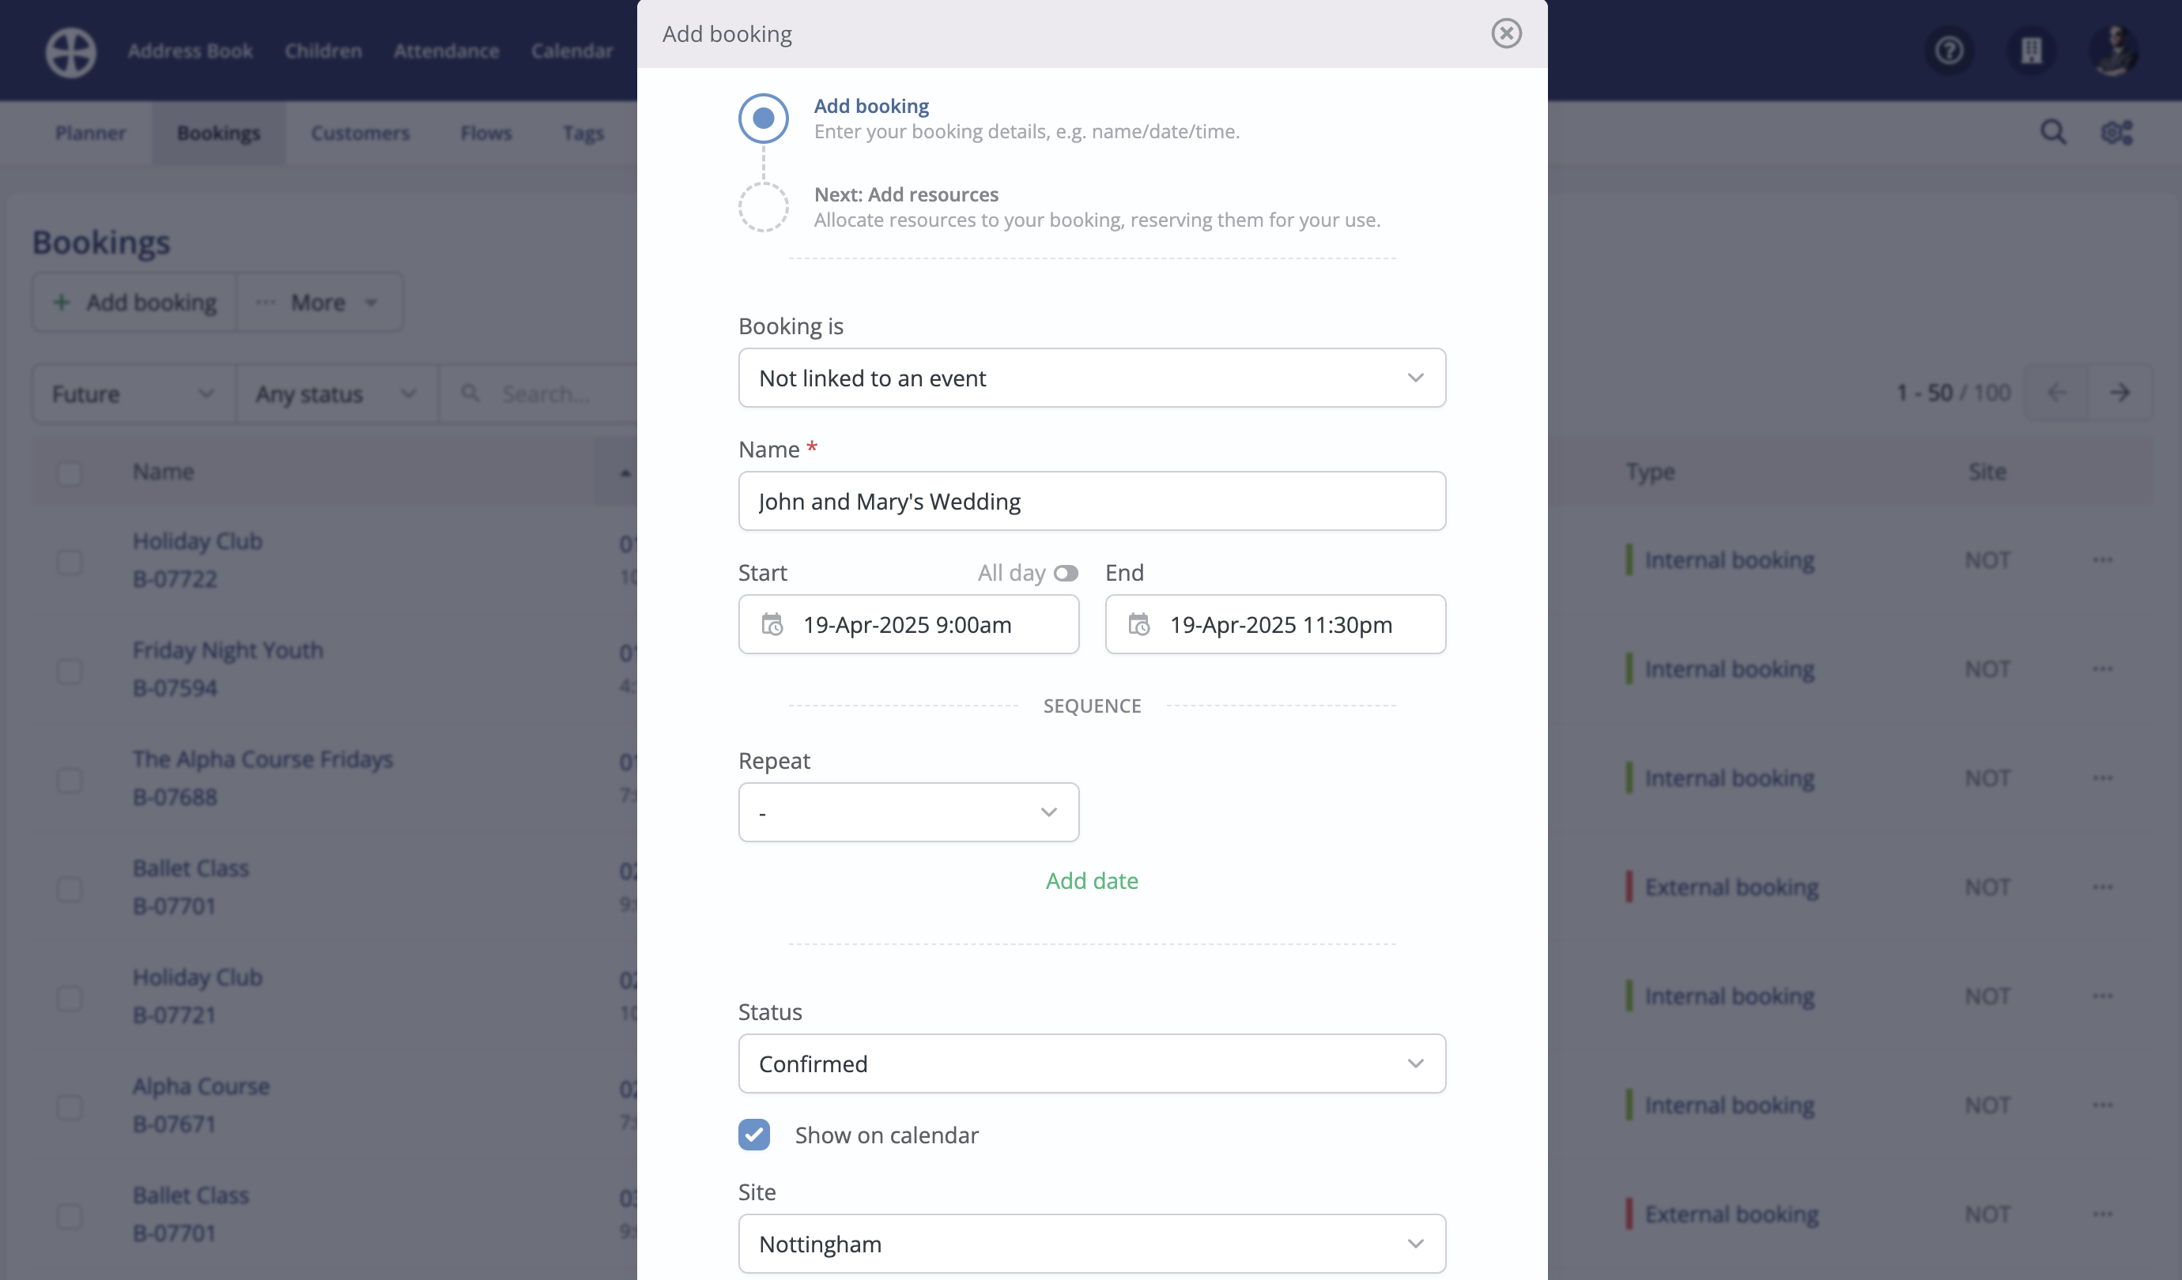
Task: Open the Friday Night Youth booking link
Action: point(228,650)
